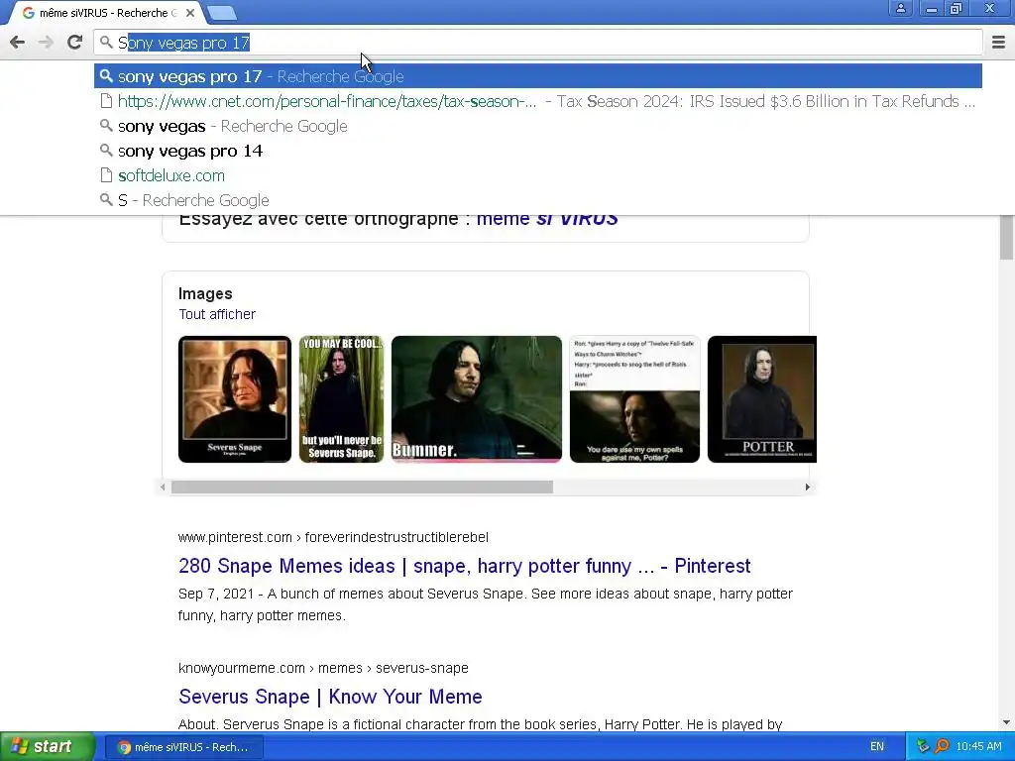
Task: Open the 'Severus Snape' portrait thumbnail
Action: pyautogui.click(x=235, y=399)
